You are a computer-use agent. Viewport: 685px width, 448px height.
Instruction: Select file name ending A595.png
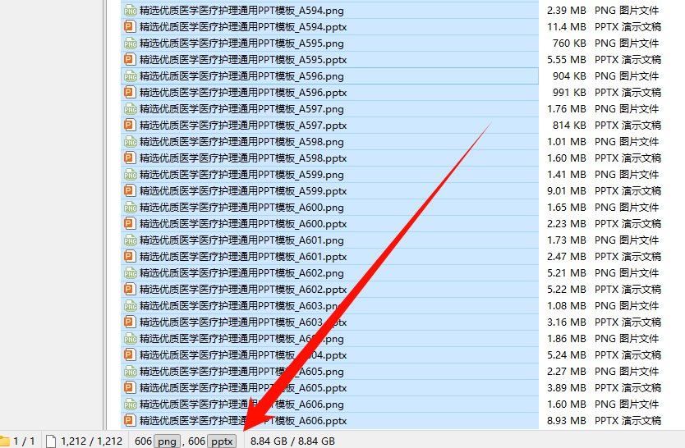point(241,43)
